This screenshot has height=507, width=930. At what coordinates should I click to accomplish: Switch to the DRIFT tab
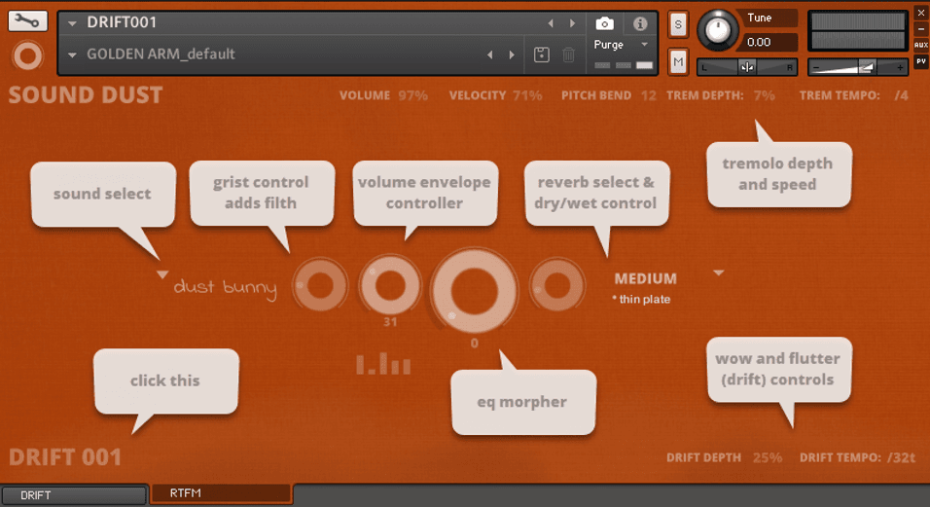click(x=74, y=495)
